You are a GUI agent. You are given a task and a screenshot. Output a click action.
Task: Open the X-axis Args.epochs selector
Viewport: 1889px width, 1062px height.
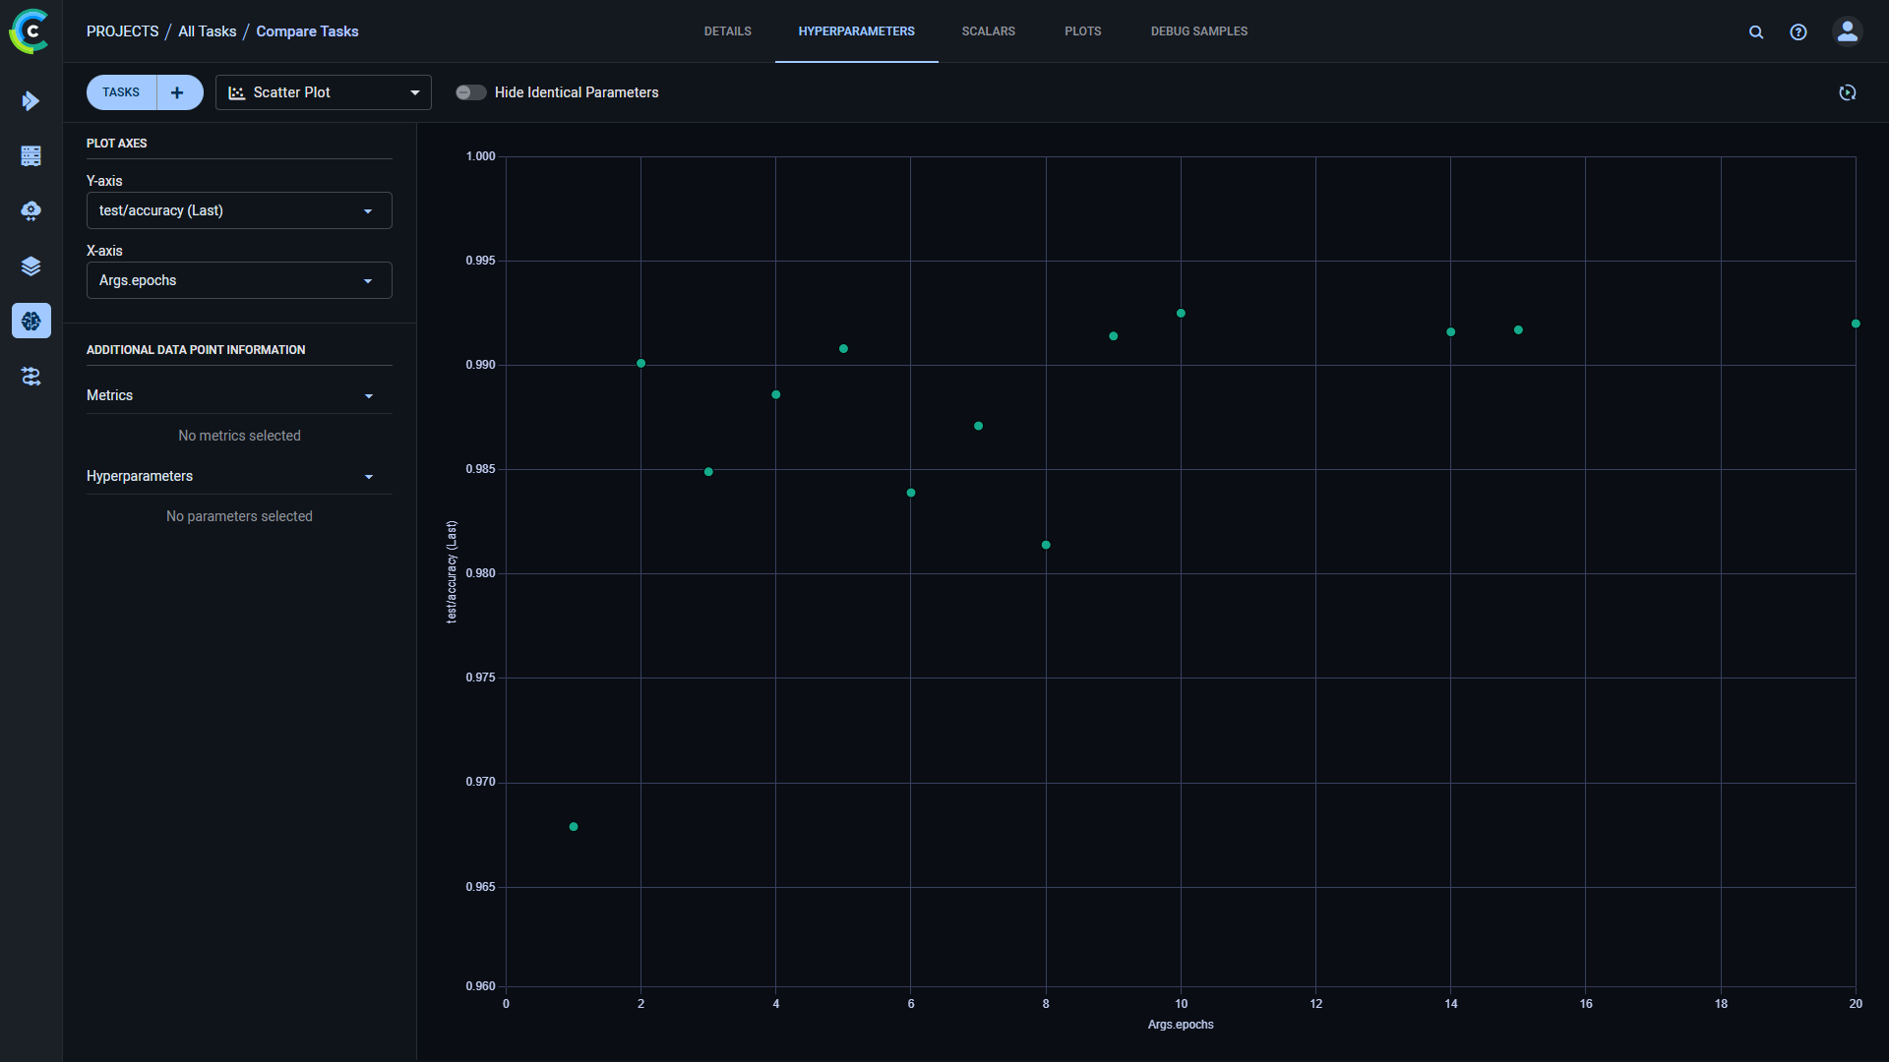(238, 280)
